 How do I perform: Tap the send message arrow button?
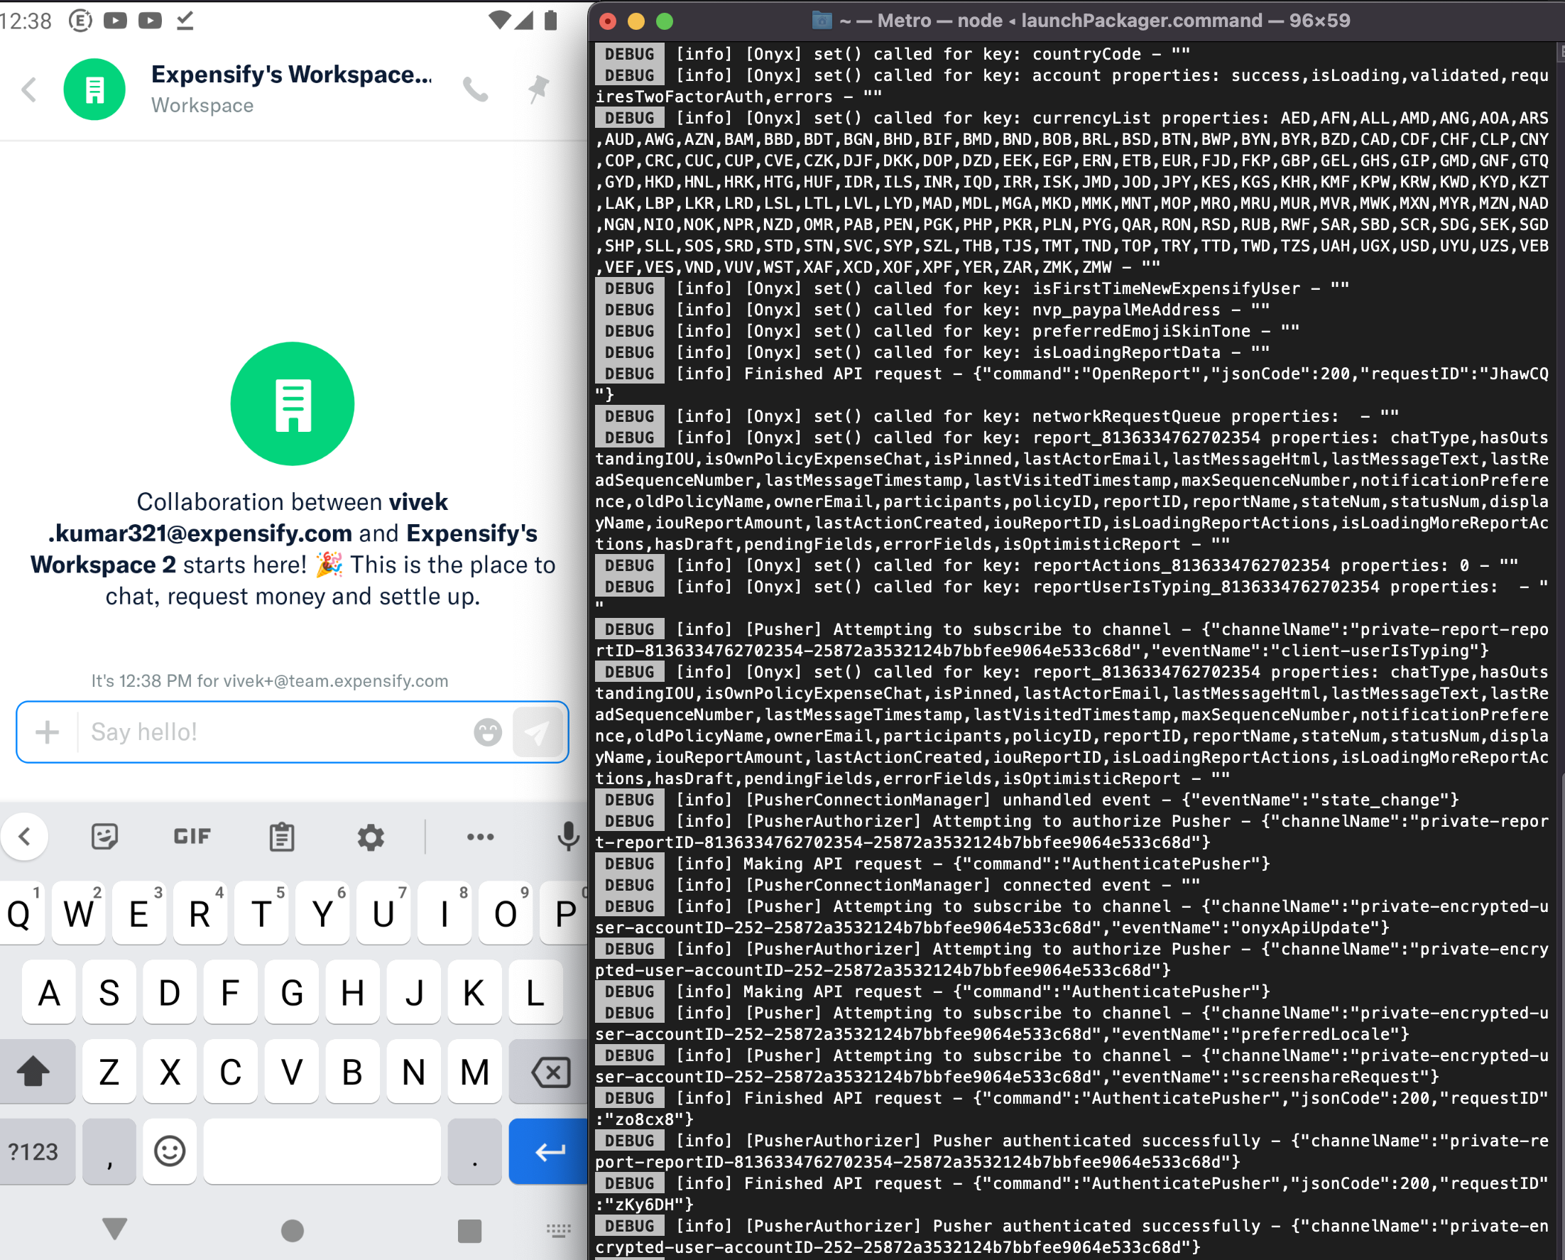(x=538, y=732)
